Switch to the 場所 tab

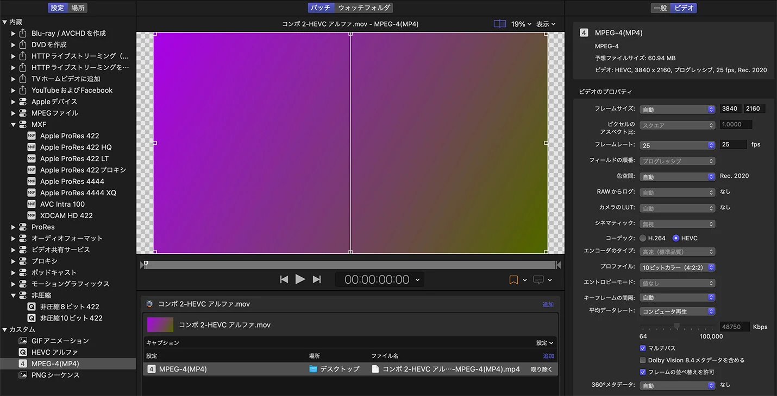pos(78,8)
